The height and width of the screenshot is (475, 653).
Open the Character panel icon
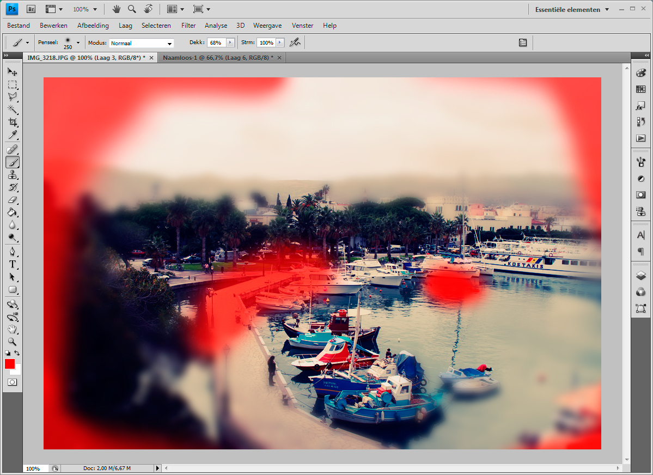point(641,235)
